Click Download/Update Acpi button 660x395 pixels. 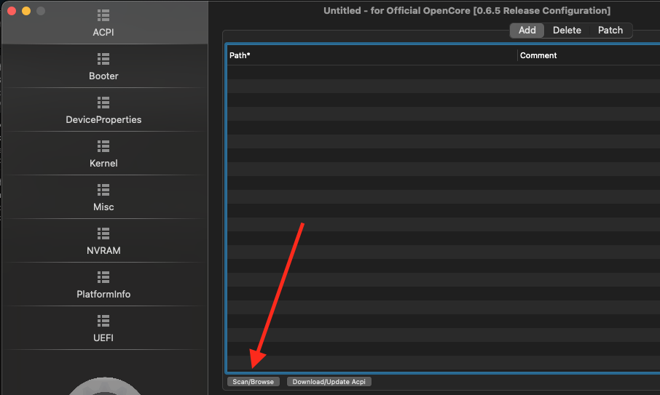coord(329,382)
